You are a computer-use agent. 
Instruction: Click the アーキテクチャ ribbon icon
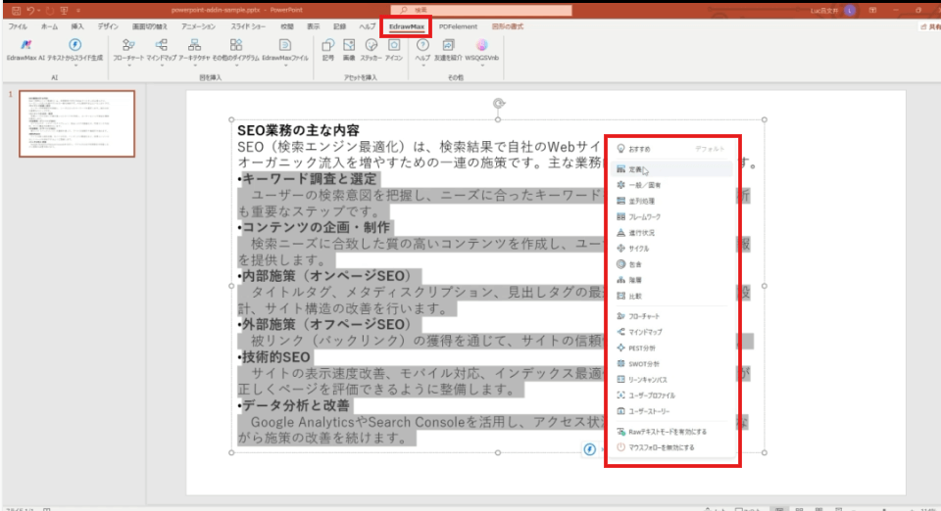tap(194, 45)
